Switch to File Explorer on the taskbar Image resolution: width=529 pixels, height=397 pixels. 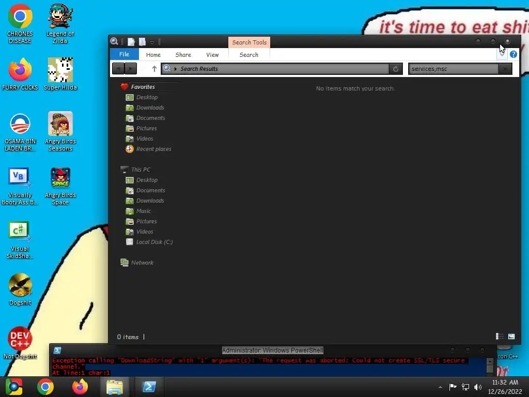pos(115,387)
